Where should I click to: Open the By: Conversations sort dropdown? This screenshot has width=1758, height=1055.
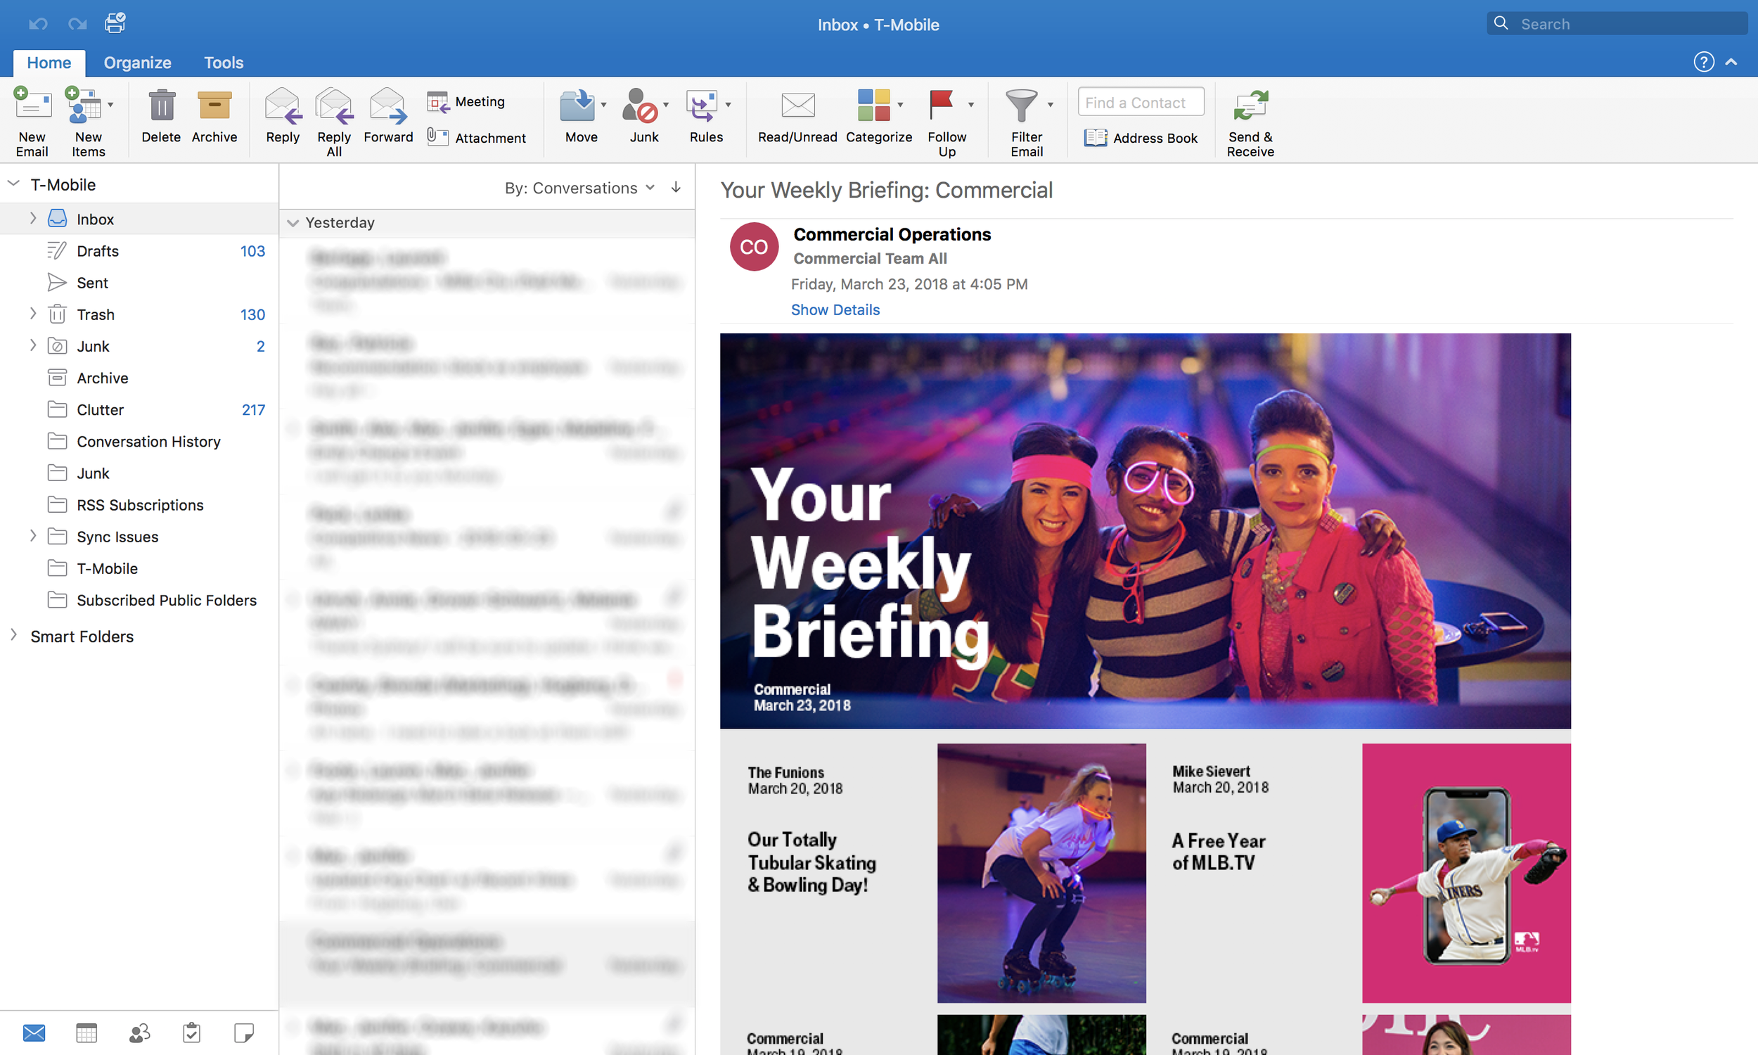579,188
